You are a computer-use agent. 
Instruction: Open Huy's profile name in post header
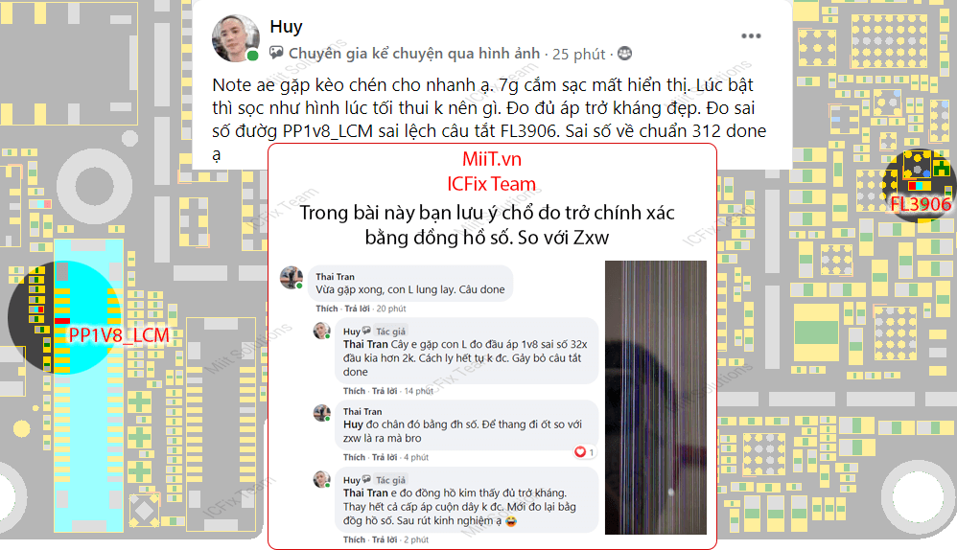pos(286,27)
